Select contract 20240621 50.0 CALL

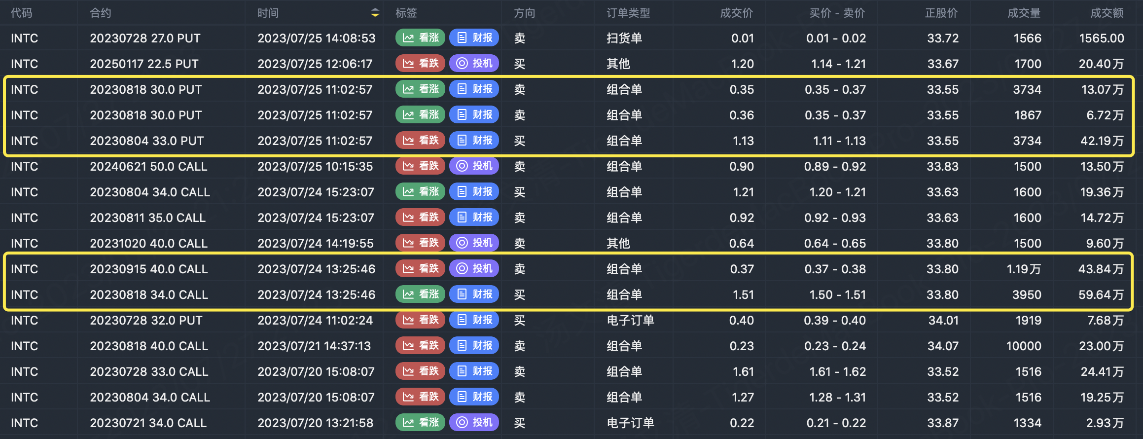148,166
